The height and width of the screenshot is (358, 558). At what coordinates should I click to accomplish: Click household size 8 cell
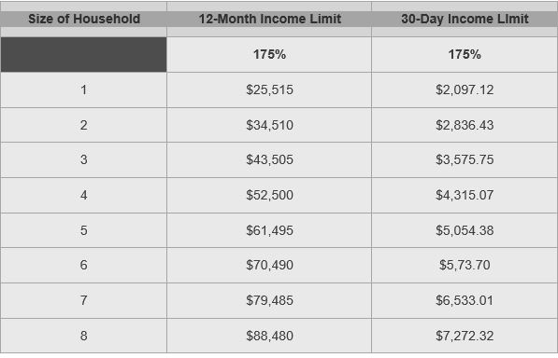coord(83,336)
